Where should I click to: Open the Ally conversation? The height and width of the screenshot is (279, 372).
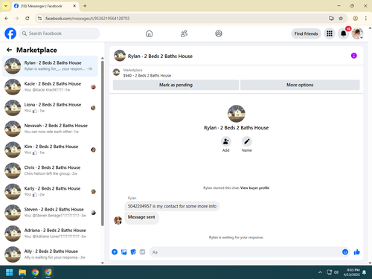[x=51, y=254]
